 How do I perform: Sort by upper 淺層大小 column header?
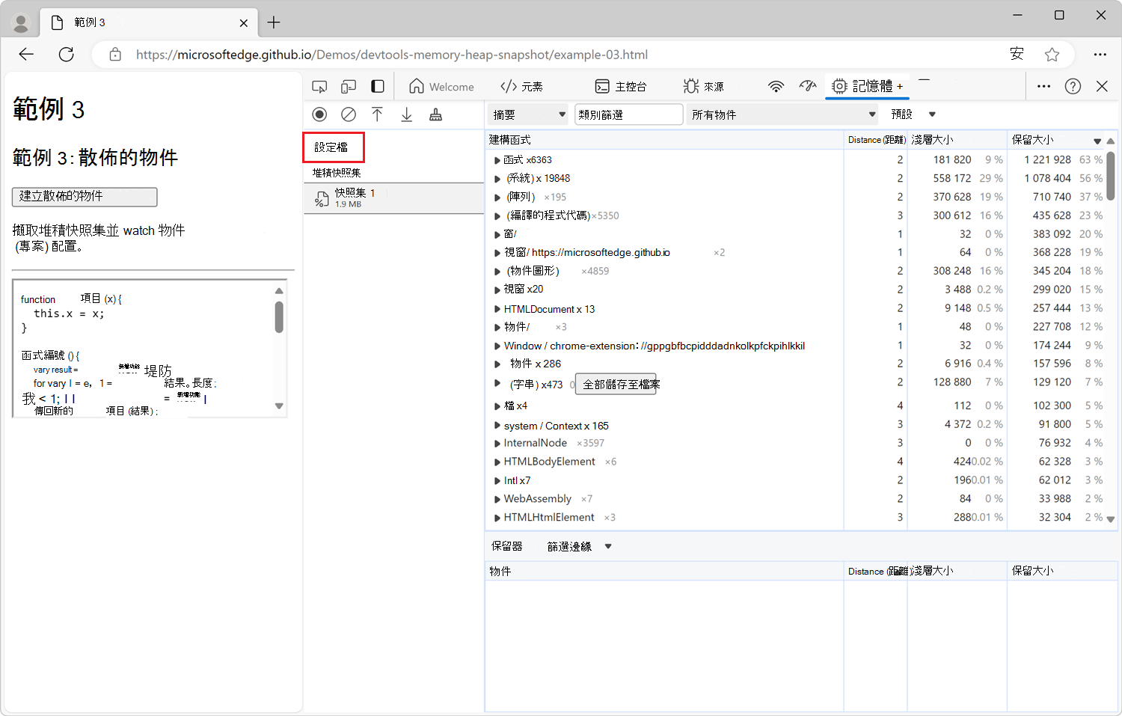(957, 140)
